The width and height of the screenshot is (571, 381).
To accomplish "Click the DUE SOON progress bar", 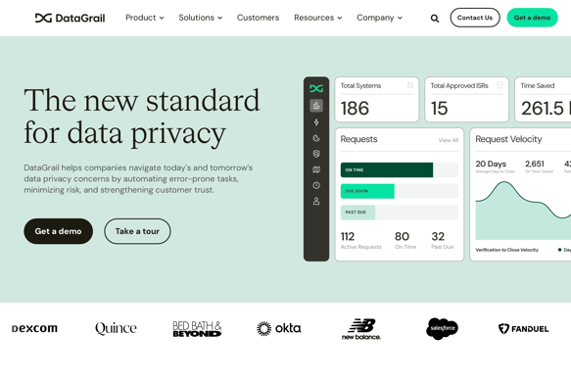I will click(400, 191).
